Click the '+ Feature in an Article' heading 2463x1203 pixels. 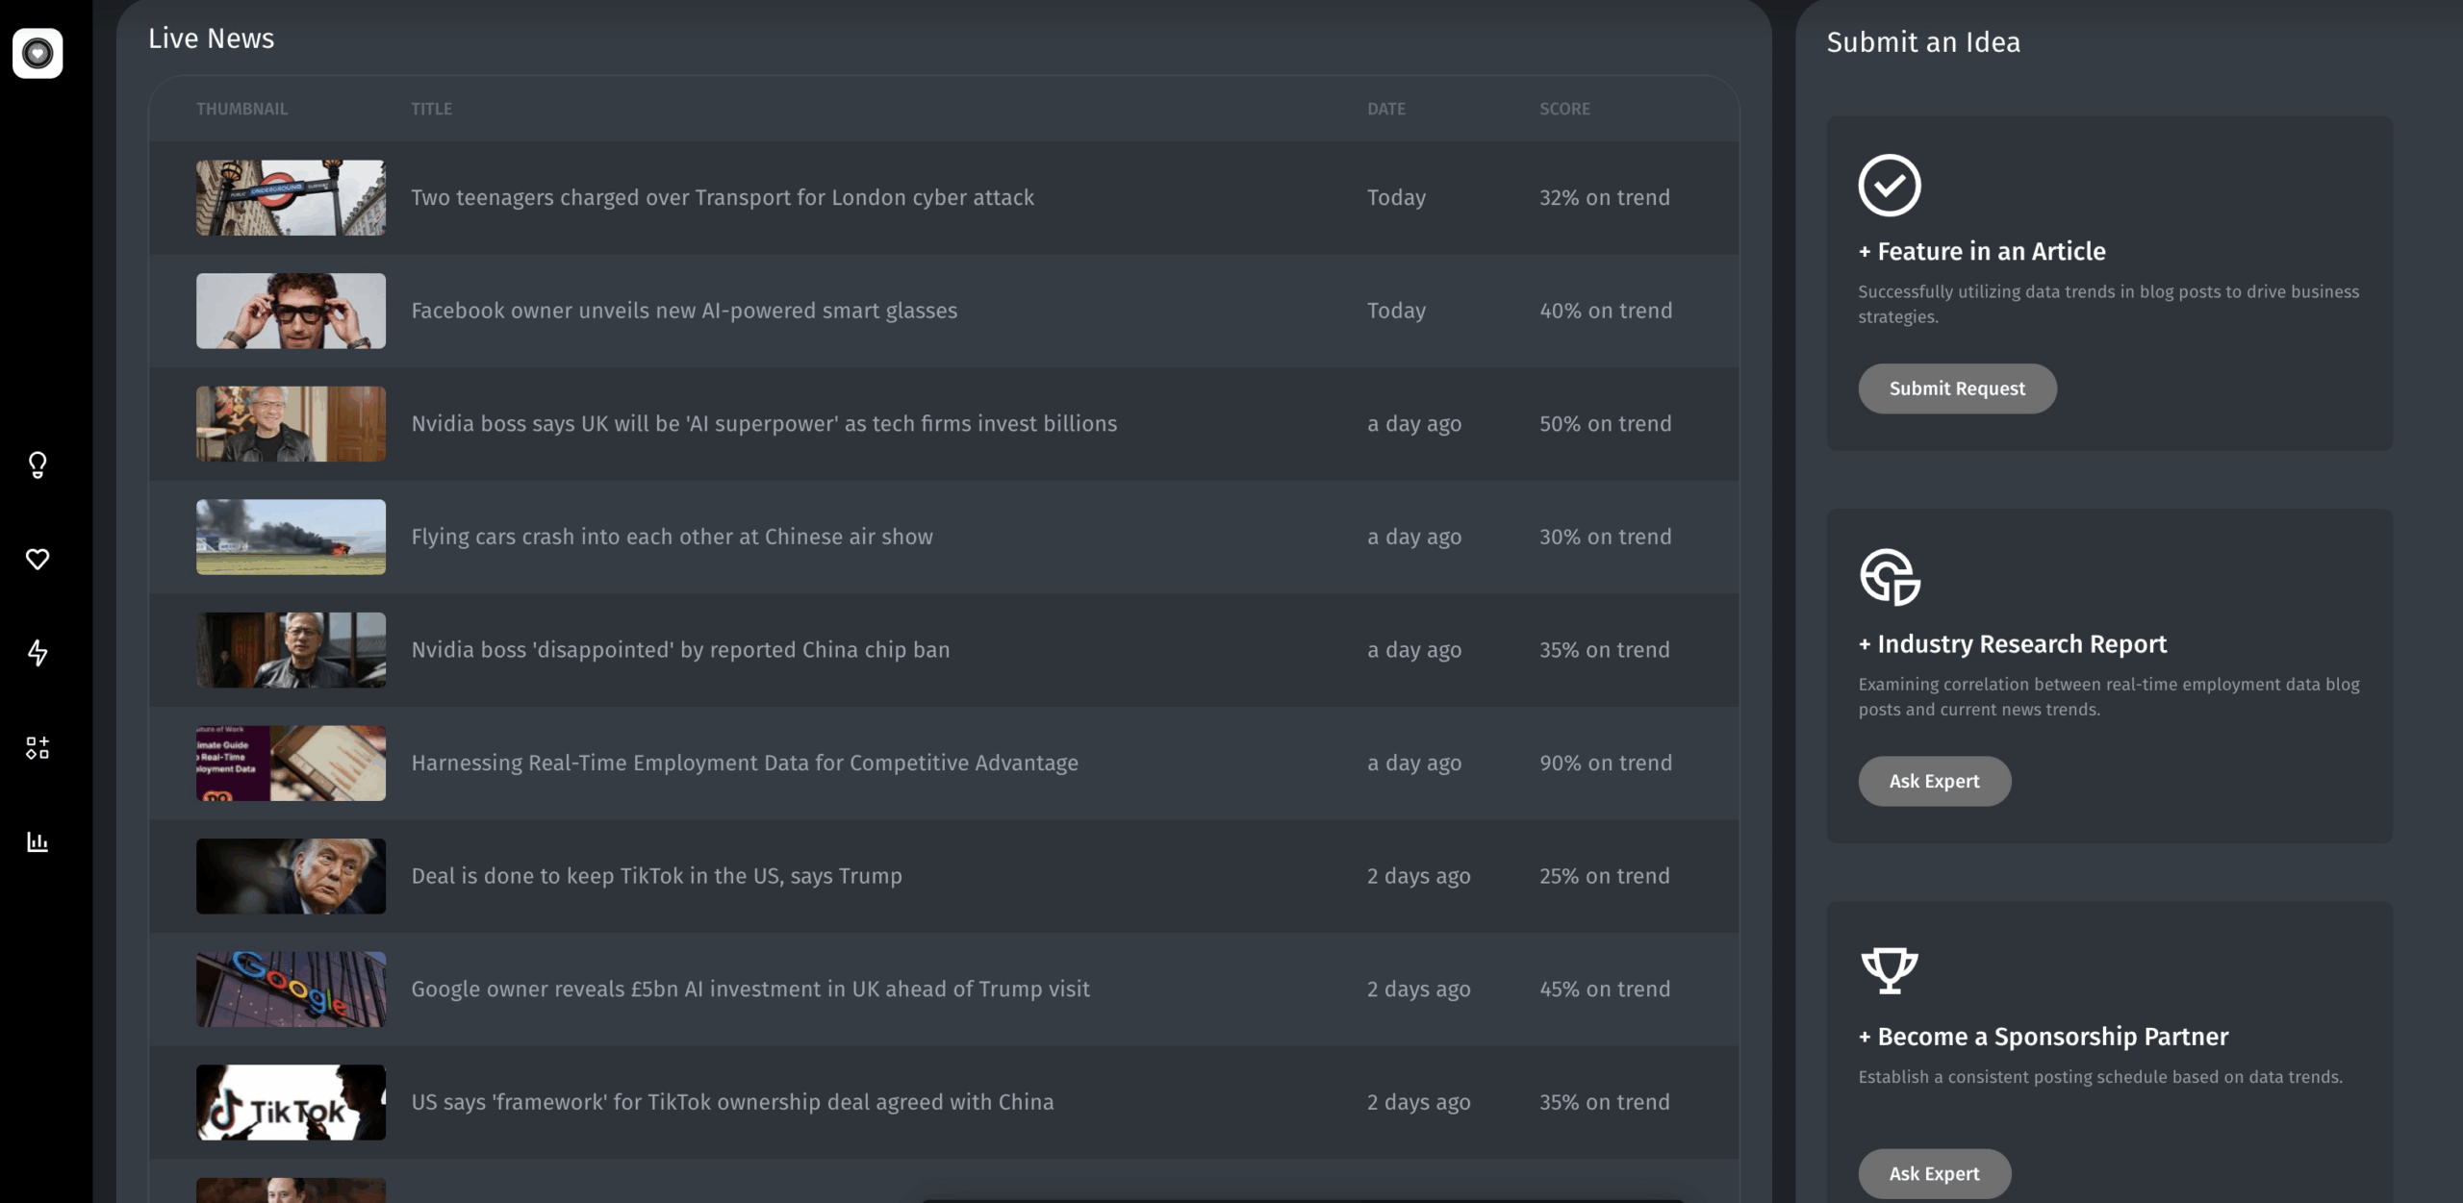(1982, 251)
